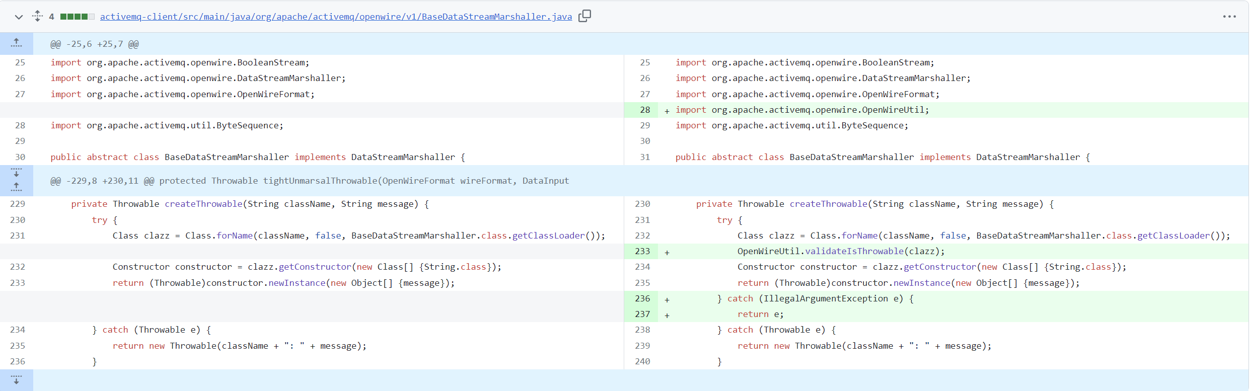Select the hunk header '@@ -25,6 +25,7 @@'

(95, 44)
